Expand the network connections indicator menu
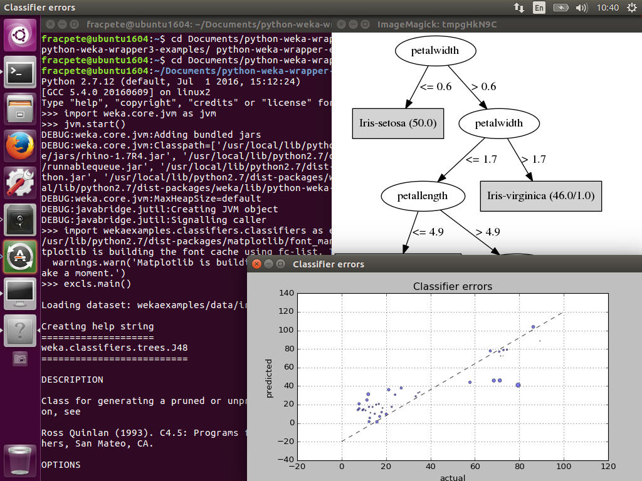Image resolution: width=642 pixels, height=481 pixels. pos(518,8)
